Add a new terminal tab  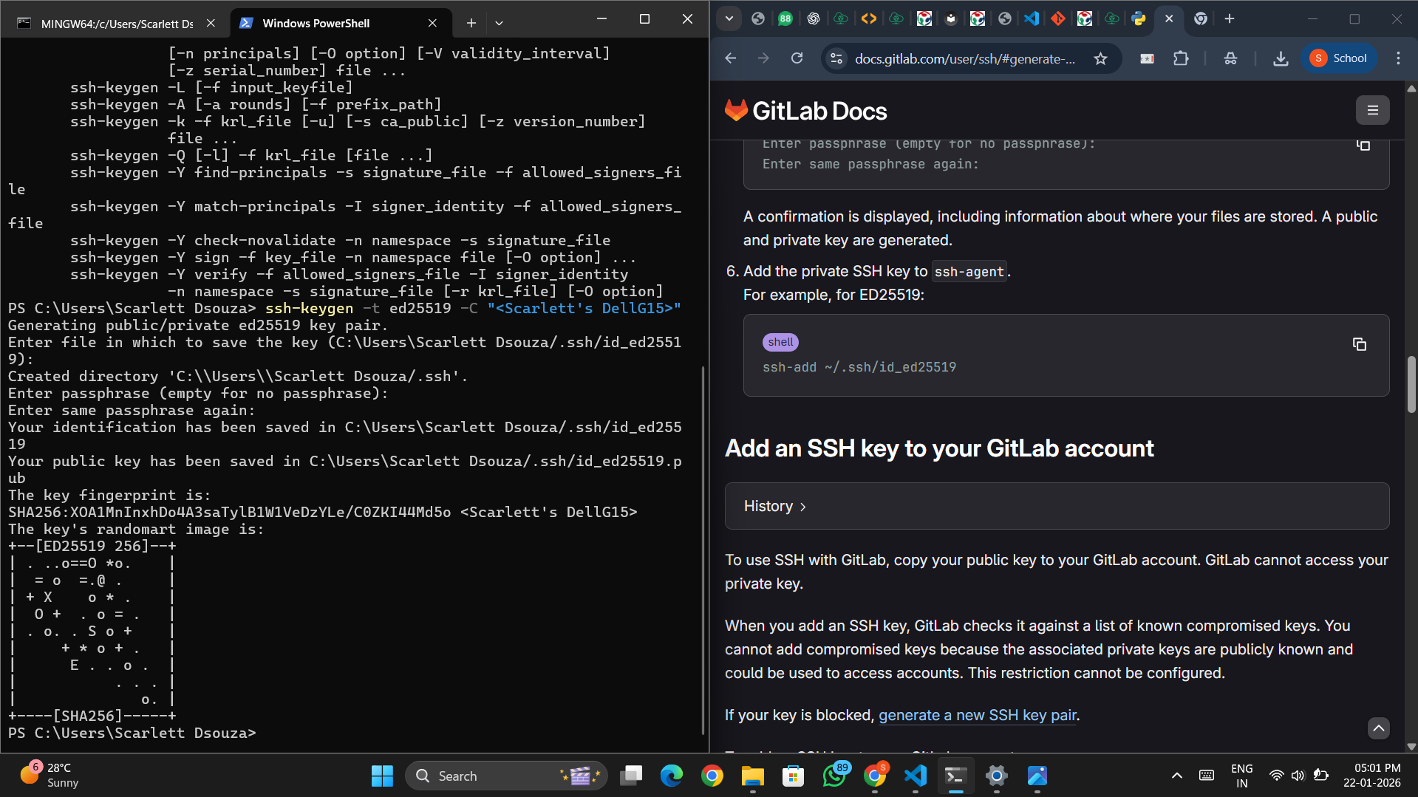[471, 23]
